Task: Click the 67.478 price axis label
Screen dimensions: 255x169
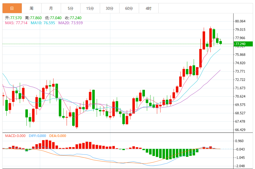Action: tap(240, 122)
